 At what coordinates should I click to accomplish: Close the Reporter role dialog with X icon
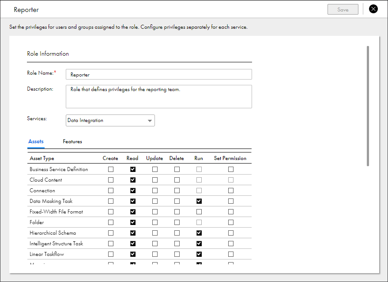373,9
